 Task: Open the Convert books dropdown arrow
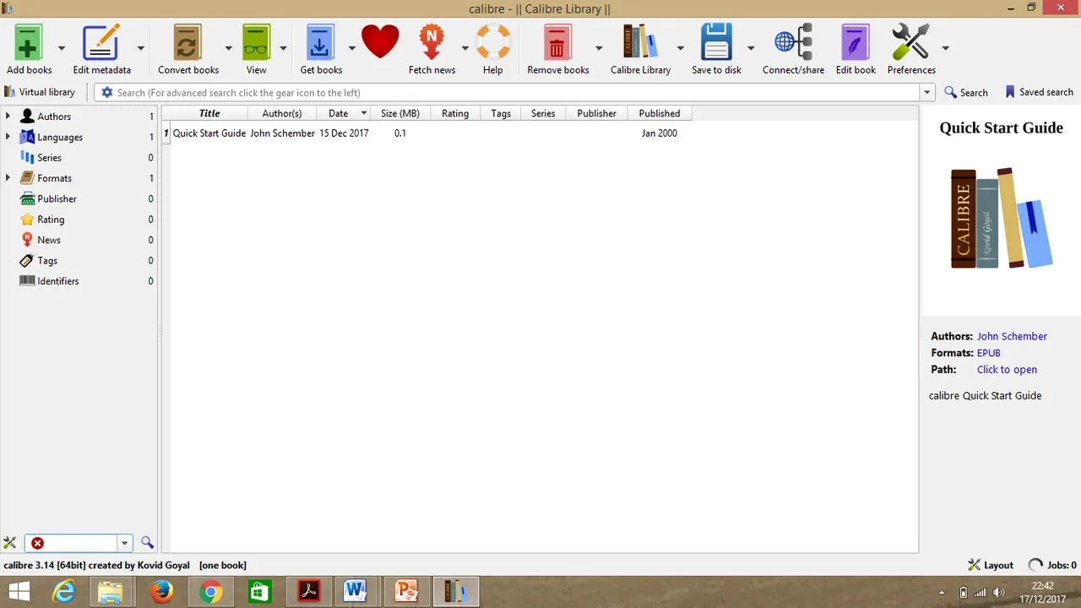click(x=228, y=48)
